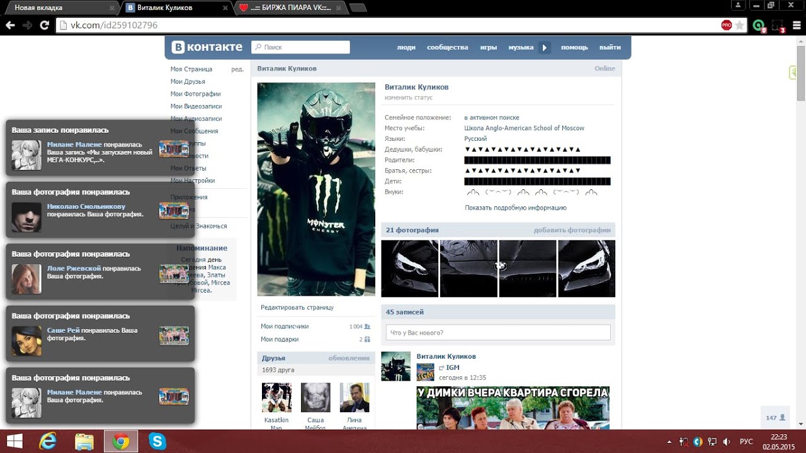The image size is (806, 453).
Task: Click browser forward arrow
Action: point(27,25)
